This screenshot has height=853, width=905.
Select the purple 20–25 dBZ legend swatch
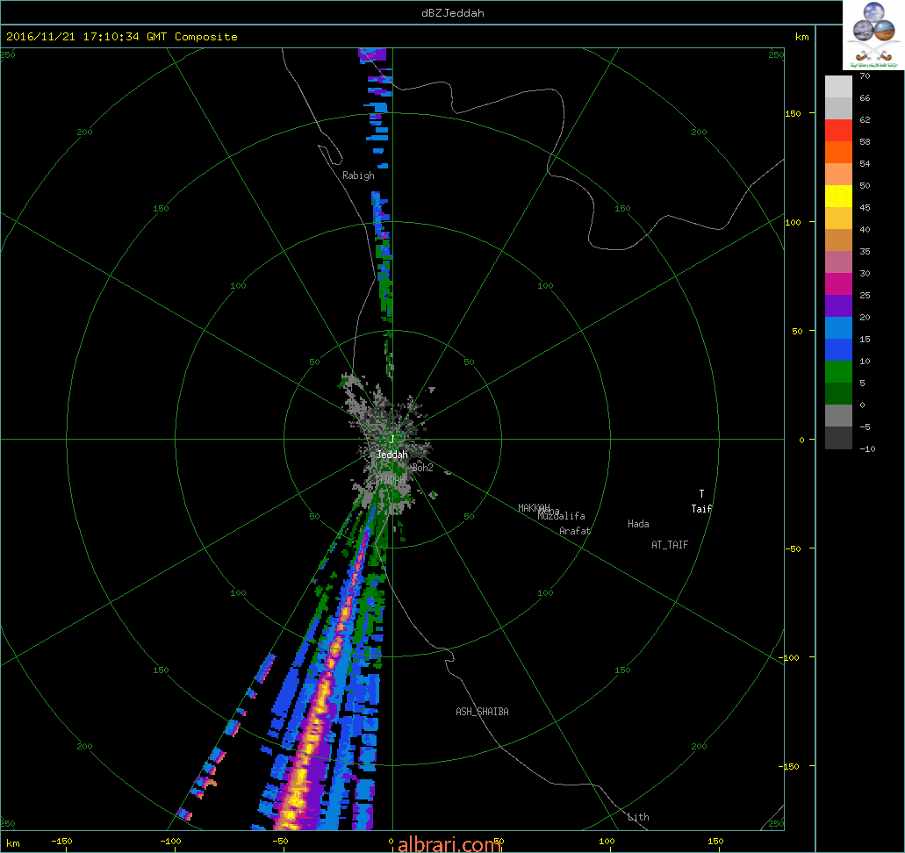click(838, 306)
